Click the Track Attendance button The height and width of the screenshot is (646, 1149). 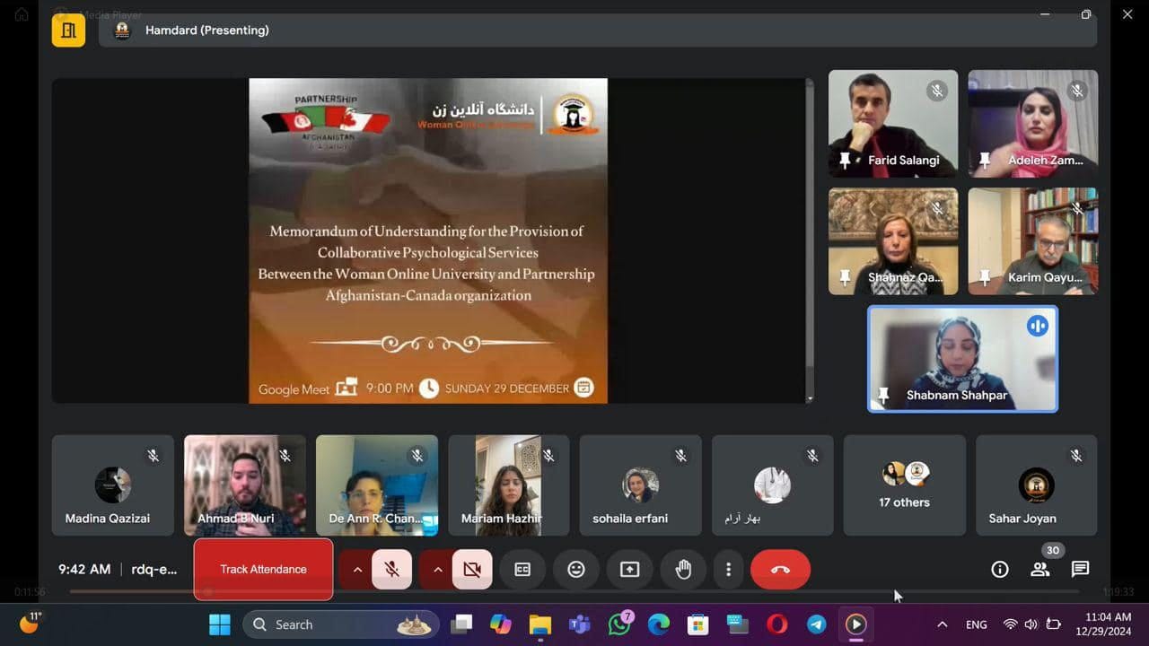coord(263,570)
